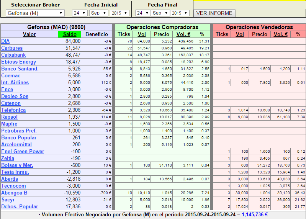Open the Fecha Final month dropdown

click(160, 13)
